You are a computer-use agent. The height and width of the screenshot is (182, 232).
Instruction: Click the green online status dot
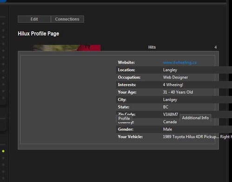(x=3, y=151)
